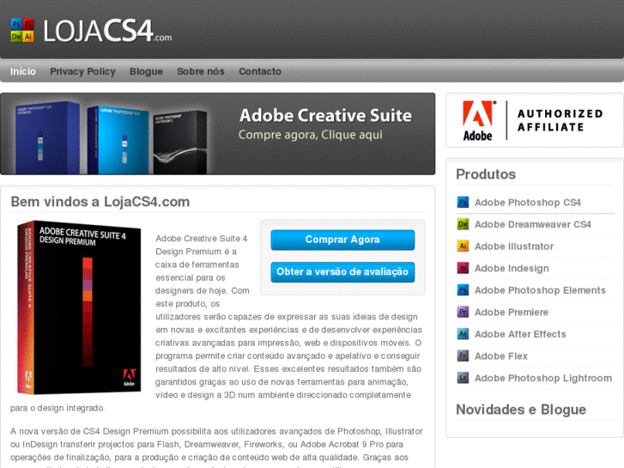Click the Premiere Pr icon in Produtos
Viewport: 624px width, 468px height.
(463, 312)
